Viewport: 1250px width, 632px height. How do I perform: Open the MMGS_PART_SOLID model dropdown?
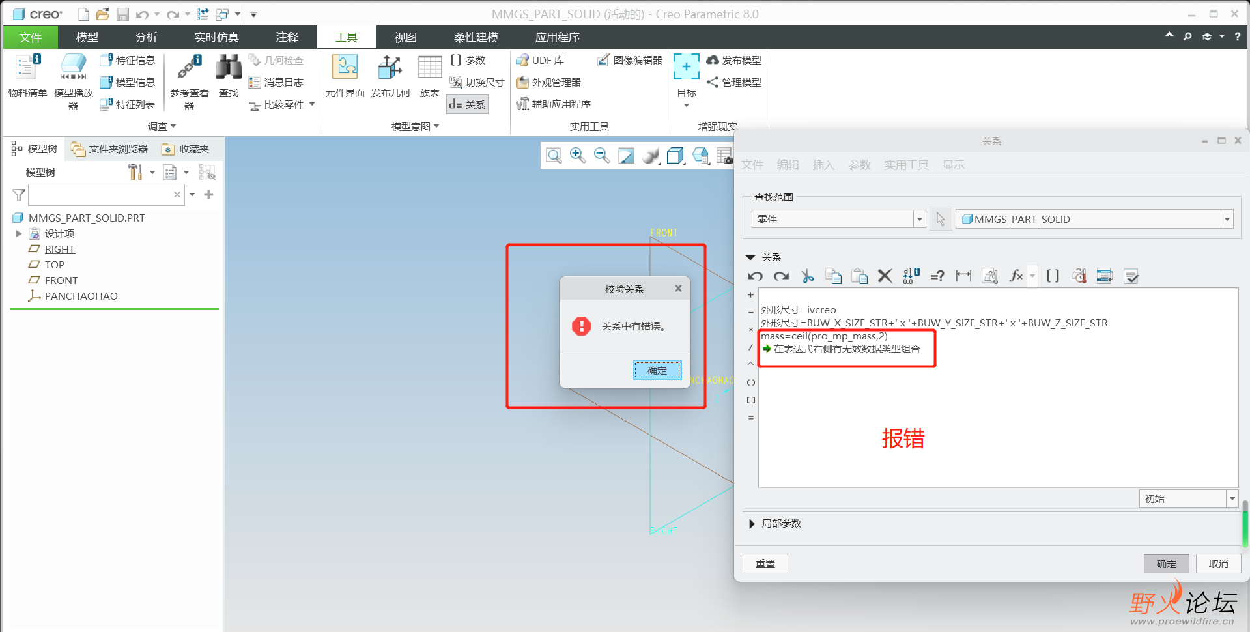point(1227,220)
